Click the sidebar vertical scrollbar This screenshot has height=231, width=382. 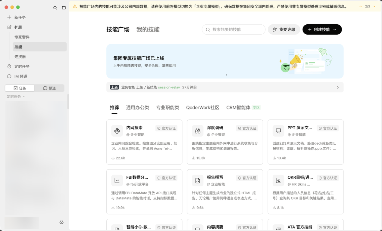tap(68, 102)
